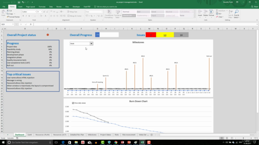Image resolution: width=259 pixels, height=145 pixels.
Task: Uncheck the Show daily values checkbox
Action: point(73,103)
